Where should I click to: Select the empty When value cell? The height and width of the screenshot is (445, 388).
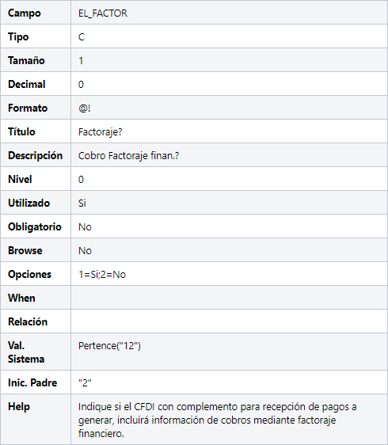click(x=230, y=298)
